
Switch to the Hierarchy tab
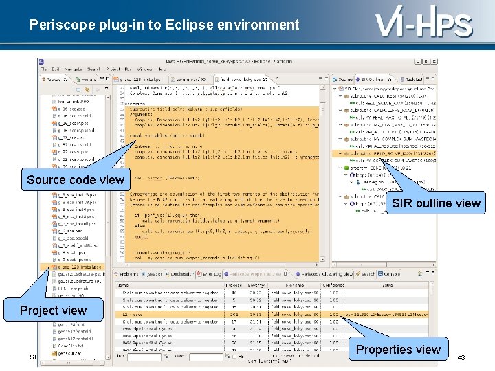point(86,80)
